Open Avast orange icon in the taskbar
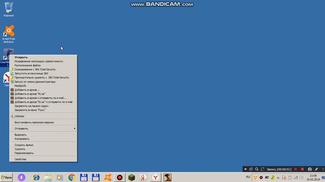This screenshot has width=325, height=182. (x=108, y=177)
